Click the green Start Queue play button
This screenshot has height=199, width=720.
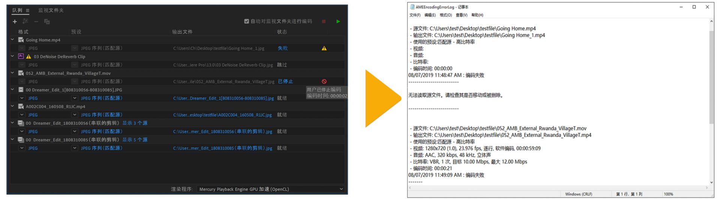(x=338, y=22)
